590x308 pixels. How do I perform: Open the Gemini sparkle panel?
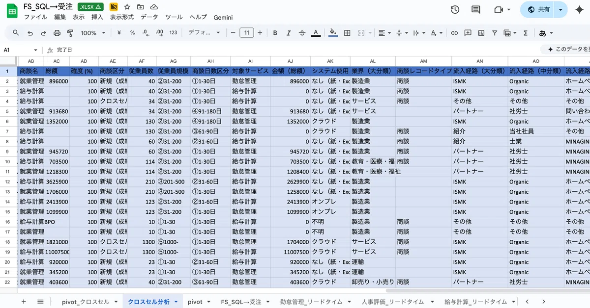579,9
